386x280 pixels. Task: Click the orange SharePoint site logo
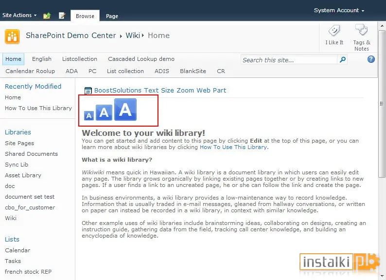click(x=12, y=37)
